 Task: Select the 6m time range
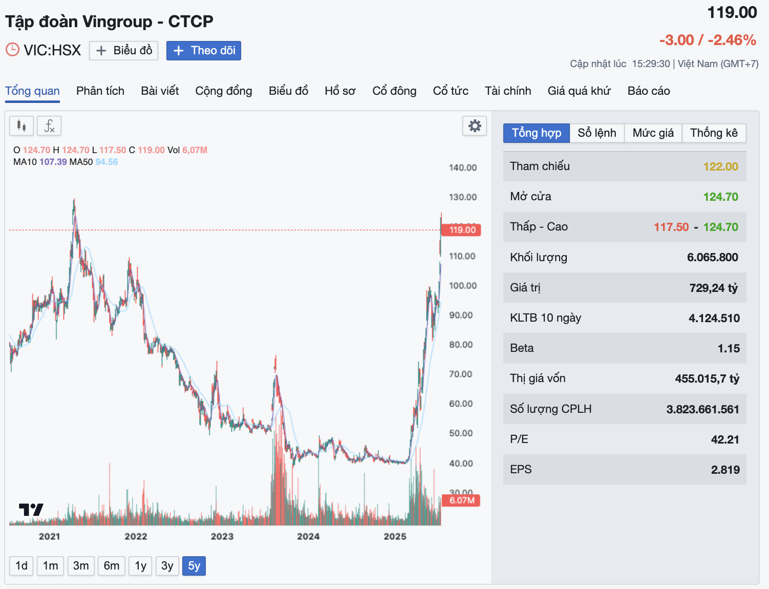pyautogui.click(x=112, y=566)
